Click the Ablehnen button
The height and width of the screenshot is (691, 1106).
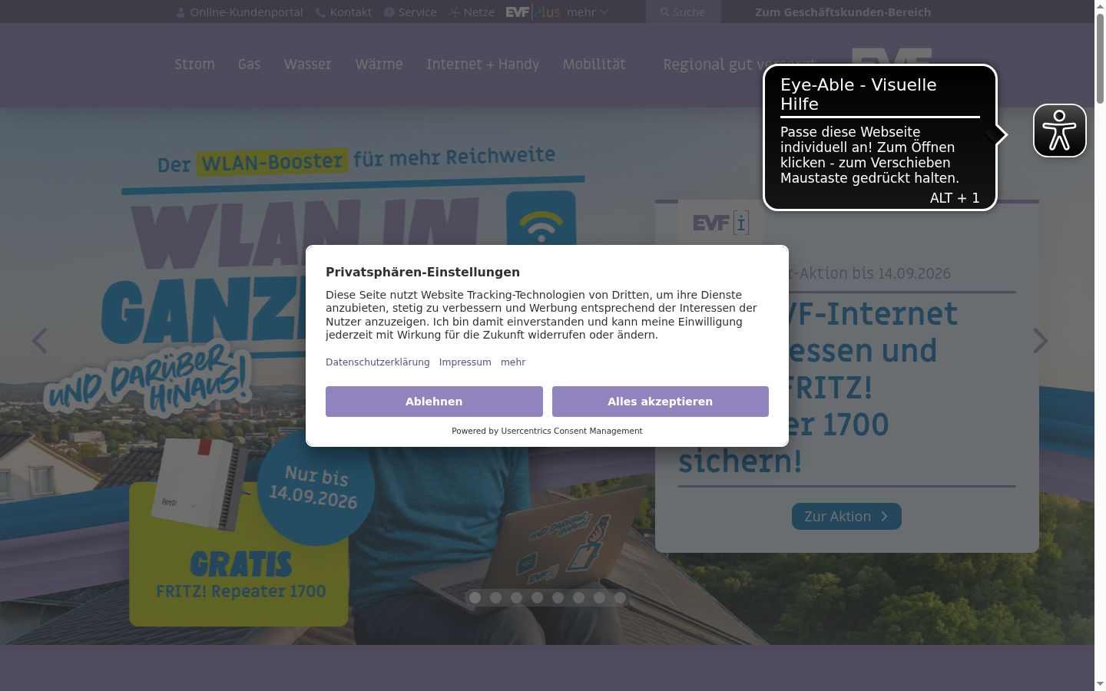(x=434, y=402)
